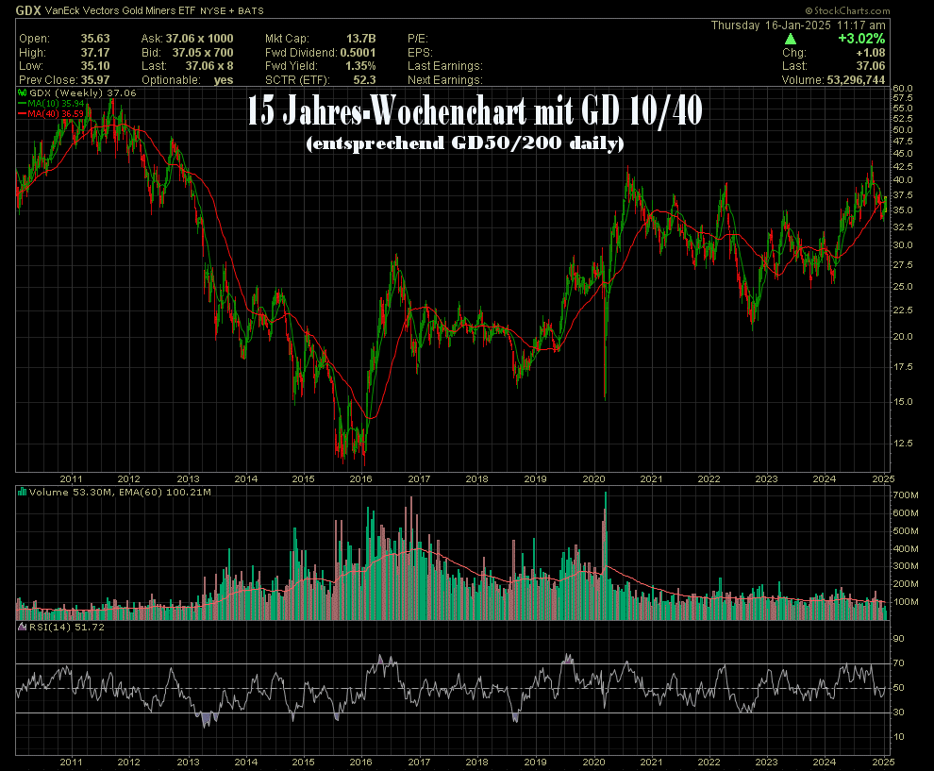Click the 700M volume axis label
Screen dimensions: 934x771
coord(906,495)
